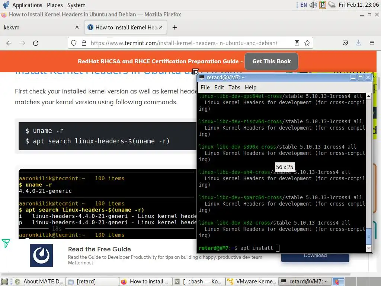This screenshot has width=381, height=286.
Task: Reload the tecmint page
Action: 36,43
